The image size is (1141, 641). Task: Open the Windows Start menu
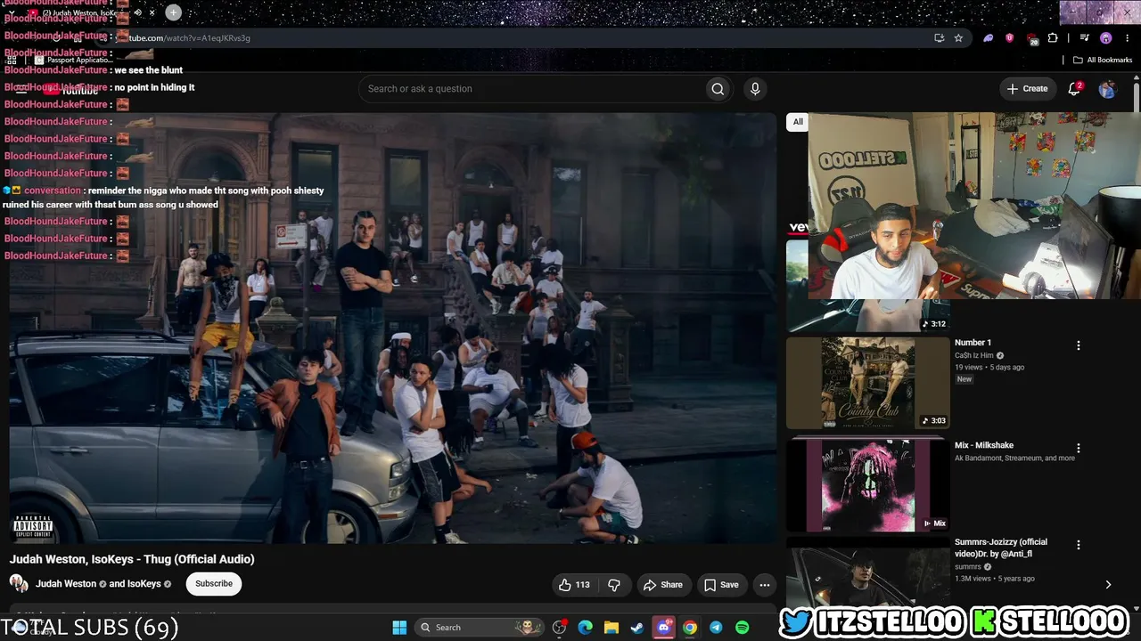[x=399, y=628]
